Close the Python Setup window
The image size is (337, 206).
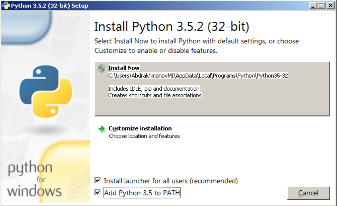pyautogui.click(x=330, y=6)
